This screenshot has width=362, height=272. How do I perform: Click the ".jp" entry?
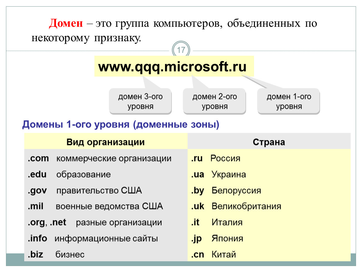[x=196, y=239]
